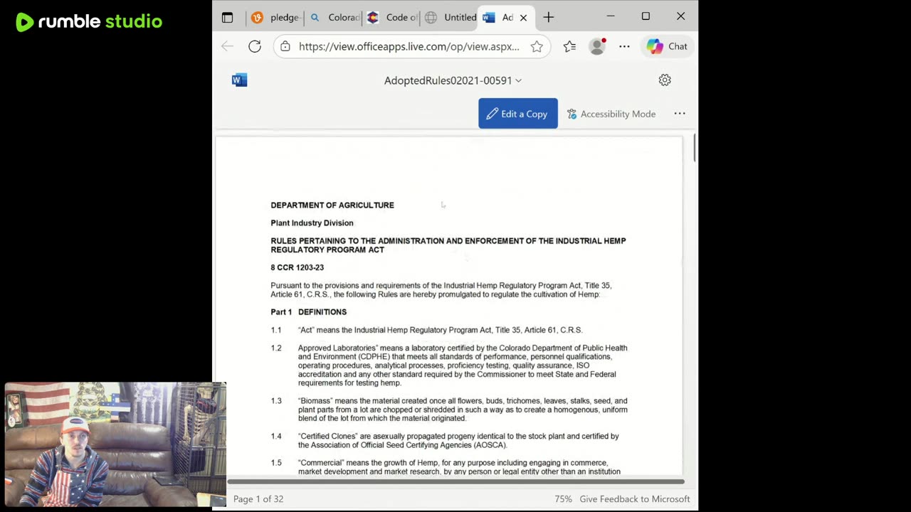Open the browser profile icon

[x=597, y=46]
